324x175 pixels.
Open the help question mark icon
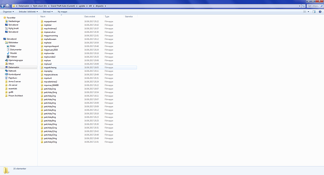320,12
